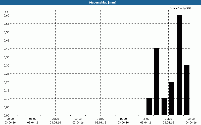The image size is (201, 125).
Task: Click the x-axis time label '12:00'
Action: 101,119
